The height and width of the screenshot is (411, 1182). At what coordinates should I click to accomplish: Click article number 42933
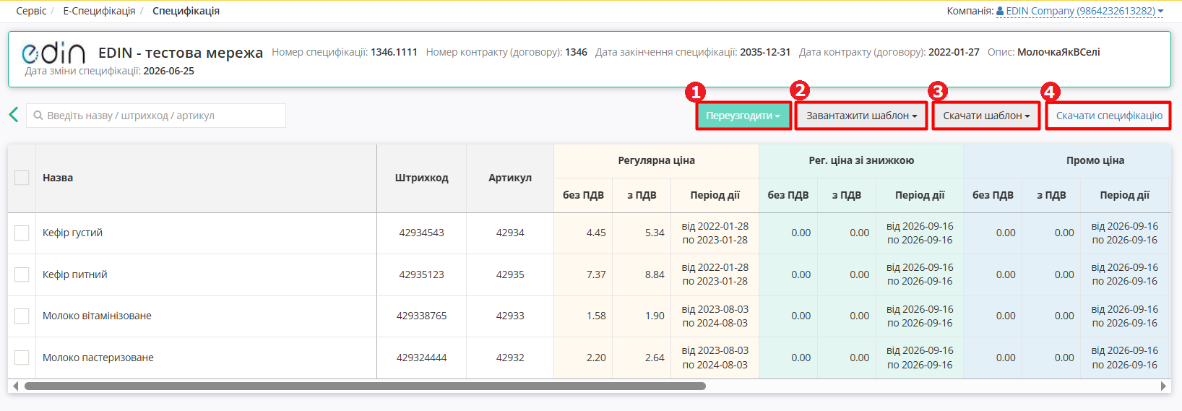pos(510,316)
